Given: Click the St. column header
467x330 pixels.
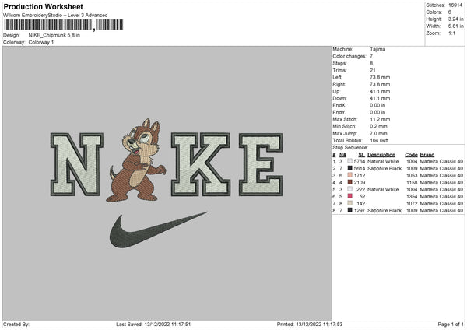Looking at the screenshot, I should click(362, 155).
